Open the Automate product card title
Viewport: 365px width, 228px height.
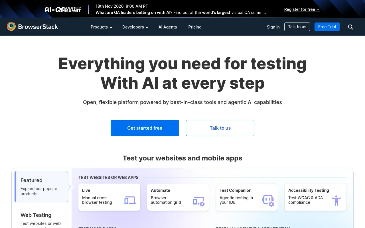click(161, 190)
